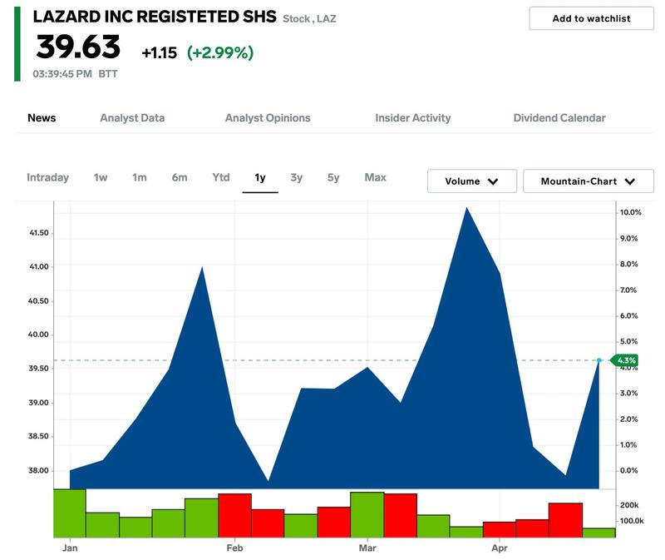Open the Dividend Calendar tab
This screenshot has height=560, width=665.
[559, 118]
